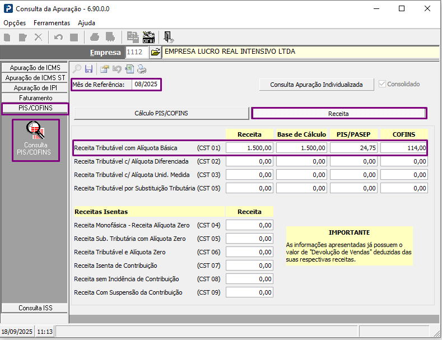
Task: Open company lookup folder icon beside Empresa code
Action: click(x=155, y=52)
